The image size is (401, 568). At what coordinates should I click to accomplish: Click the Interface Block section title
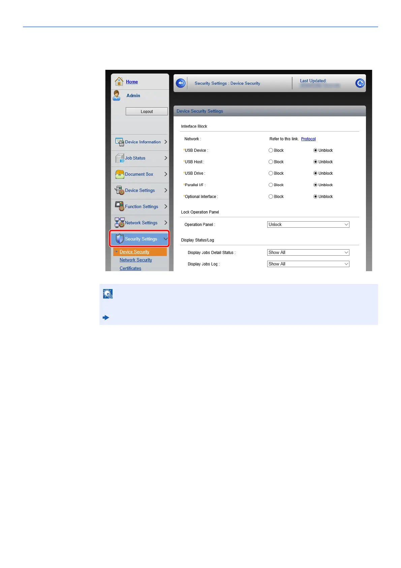click(x=194, y=126)
